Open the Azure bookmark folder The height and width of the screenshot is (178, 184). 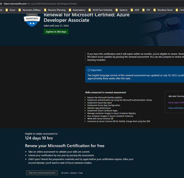coord(11,10)
